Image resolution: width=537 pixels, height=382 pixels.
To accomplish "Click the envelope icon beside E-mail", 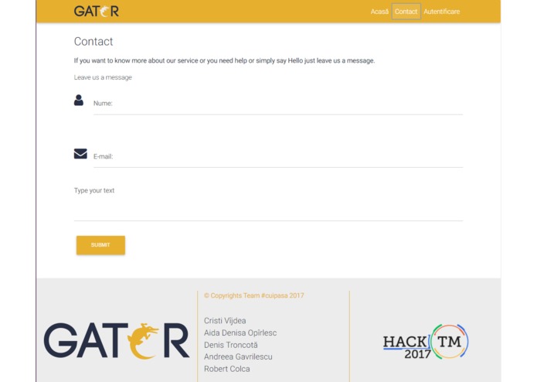I will pyautogui.click(x=80, y=153).
